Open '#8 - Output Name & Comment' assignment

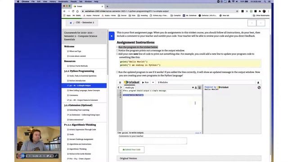coord(83,100)
